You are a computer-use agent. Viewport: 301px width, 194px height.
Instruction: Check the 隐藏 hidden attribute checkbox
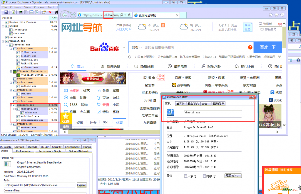click(204, 176)
